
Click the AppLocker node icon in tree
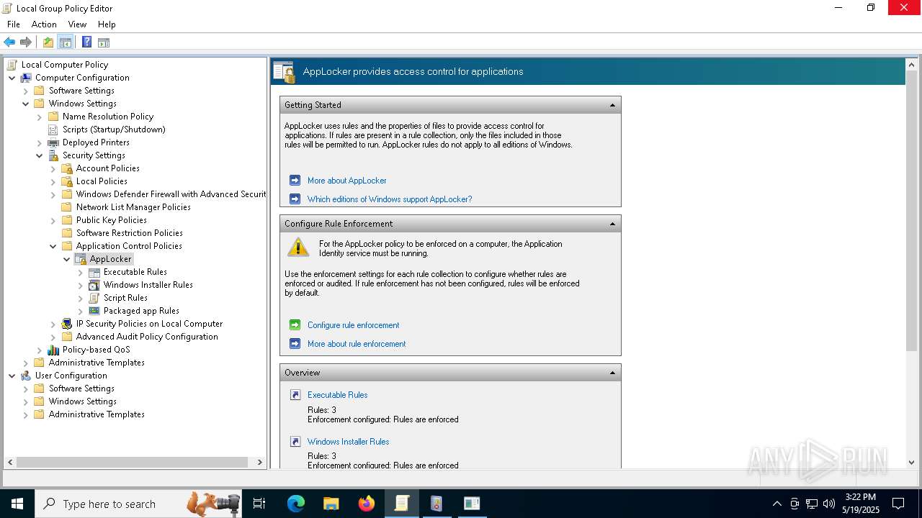coord(81,259)
